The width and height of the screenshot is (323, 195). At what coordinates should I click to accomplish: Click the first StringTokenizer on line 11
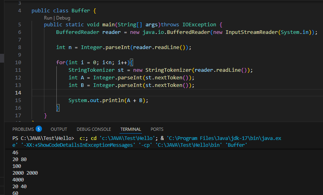click(92, 70)
